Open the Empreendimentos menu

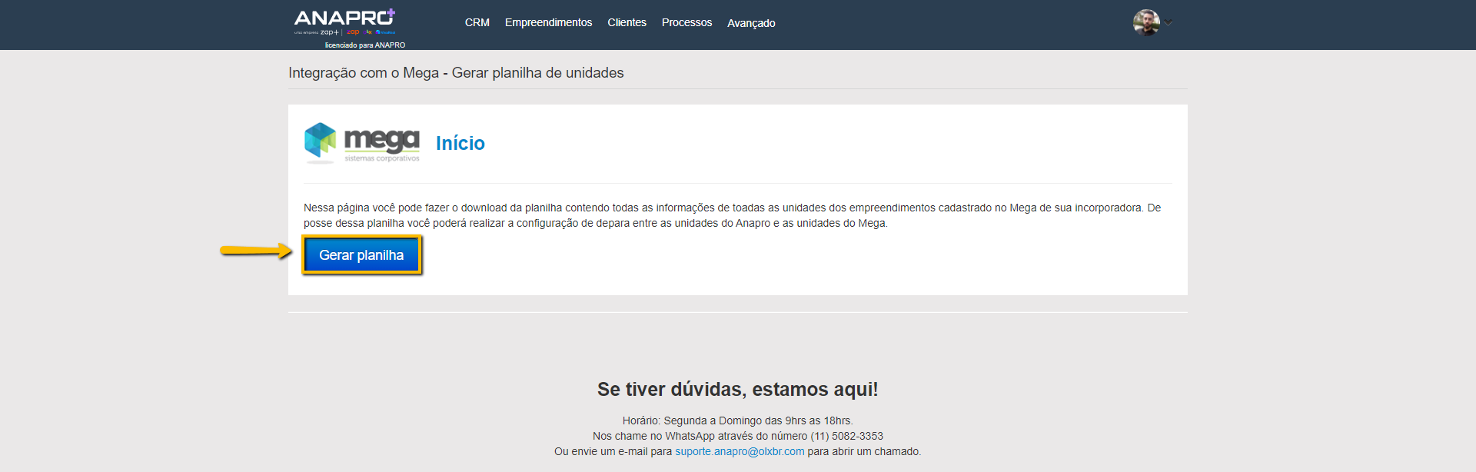coord(548,23)
